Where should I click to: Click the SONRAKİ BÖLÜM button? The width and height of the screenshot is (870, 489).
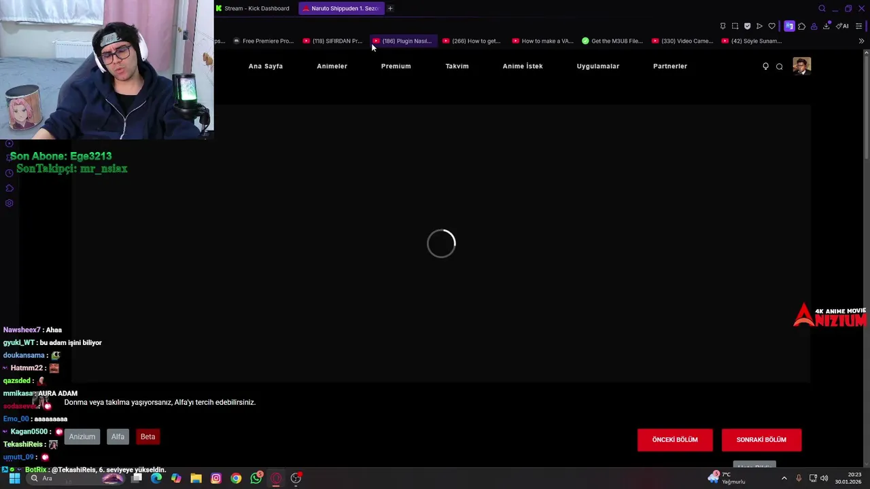761,439
